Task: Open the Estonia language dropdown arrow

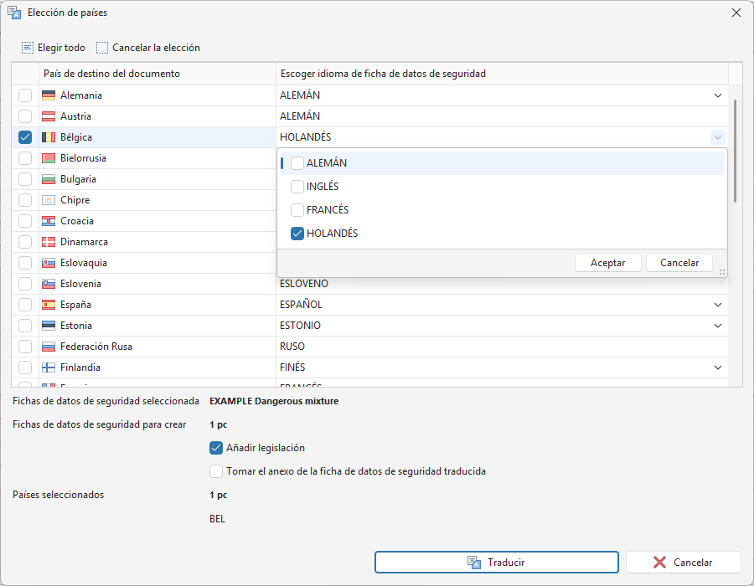Action: point(717,326)
